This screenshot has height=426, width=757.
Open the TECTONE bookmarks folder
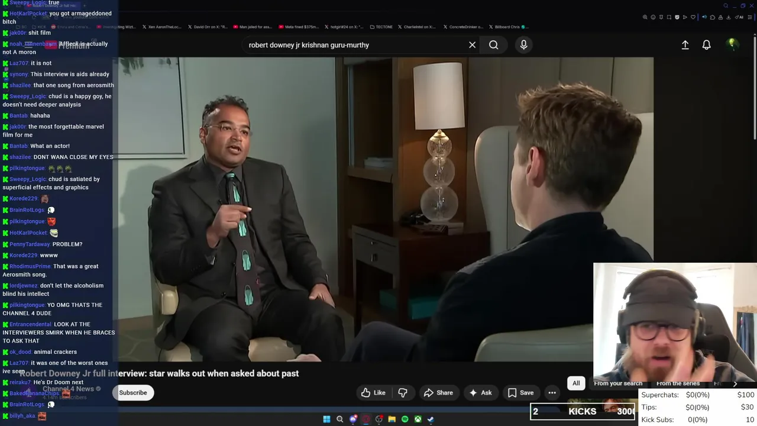381,27
